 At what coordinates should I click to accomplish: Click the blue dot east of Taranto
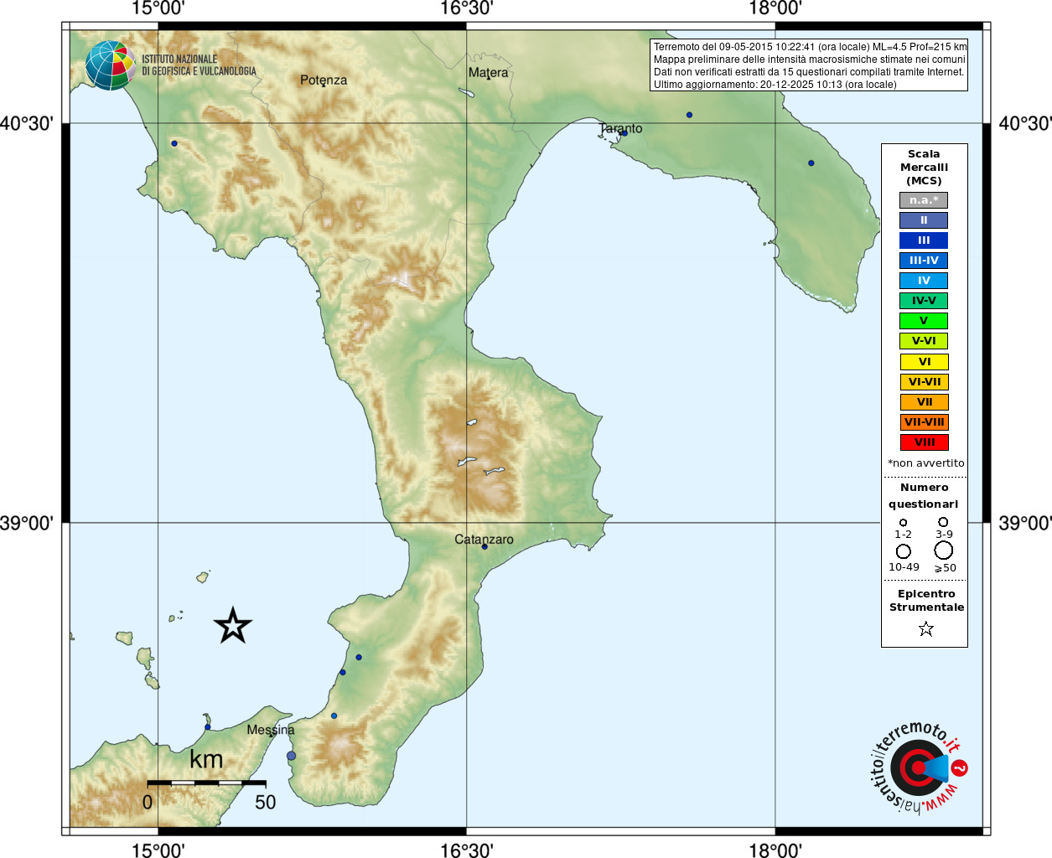(690, 115)
